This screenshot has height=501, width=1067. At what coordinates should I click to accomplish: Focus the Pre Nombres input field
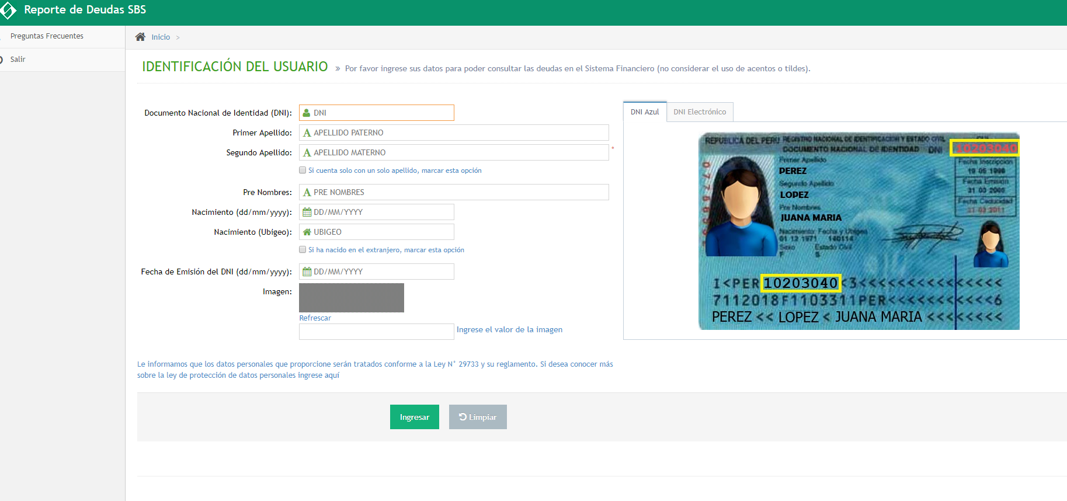point(454,192)
